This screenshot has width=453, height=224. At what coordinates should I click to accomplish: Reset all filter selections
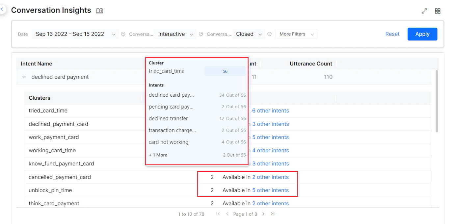coord(392,34)
